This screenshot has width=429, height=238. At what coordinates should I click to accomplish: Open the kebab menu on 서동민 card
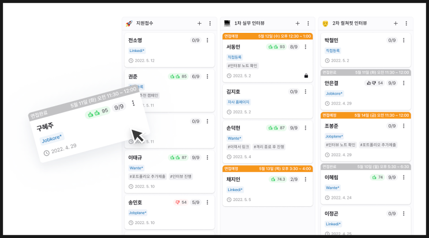pos(305,47)
